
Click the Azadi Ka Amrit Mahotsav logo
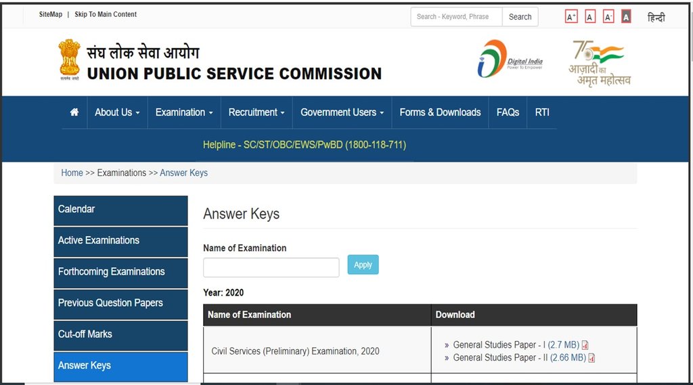pyautogui.click(x=599, y=62)
